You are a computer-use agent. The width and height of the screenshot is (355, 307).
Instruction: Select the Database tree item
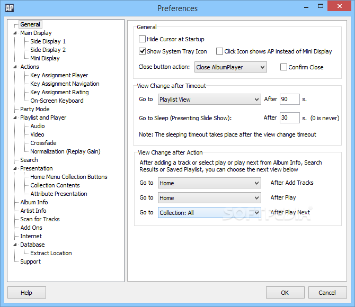click(x=32, y=245)
